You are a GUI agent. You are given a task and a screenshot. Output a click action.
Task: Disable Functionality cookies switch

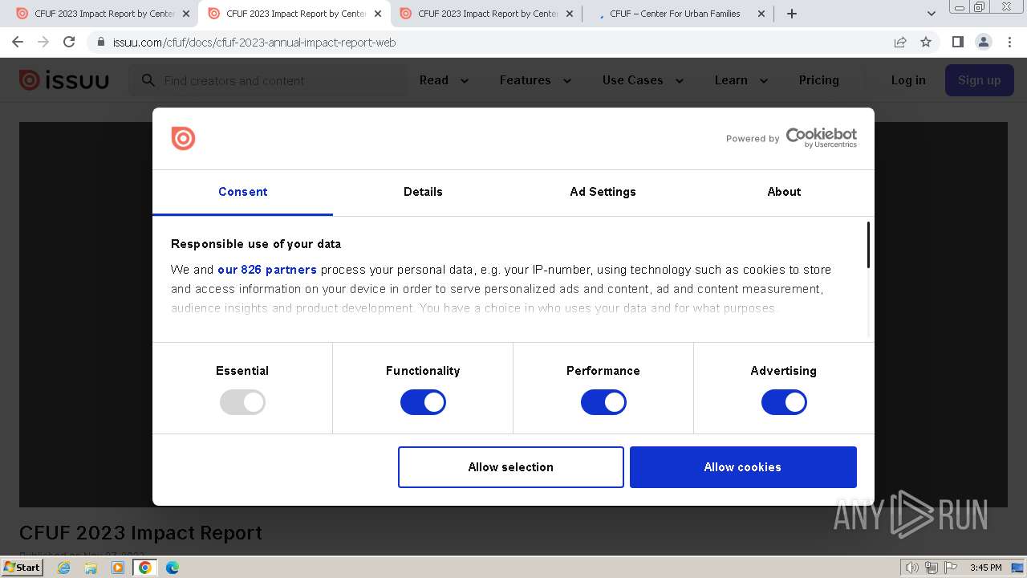click(423, 402)
